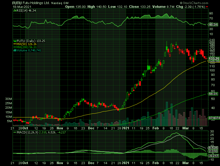Click the green dash before MACD(12,26,9)
The height and width of the screenshot is (166, 220).
tap(15, 132)
